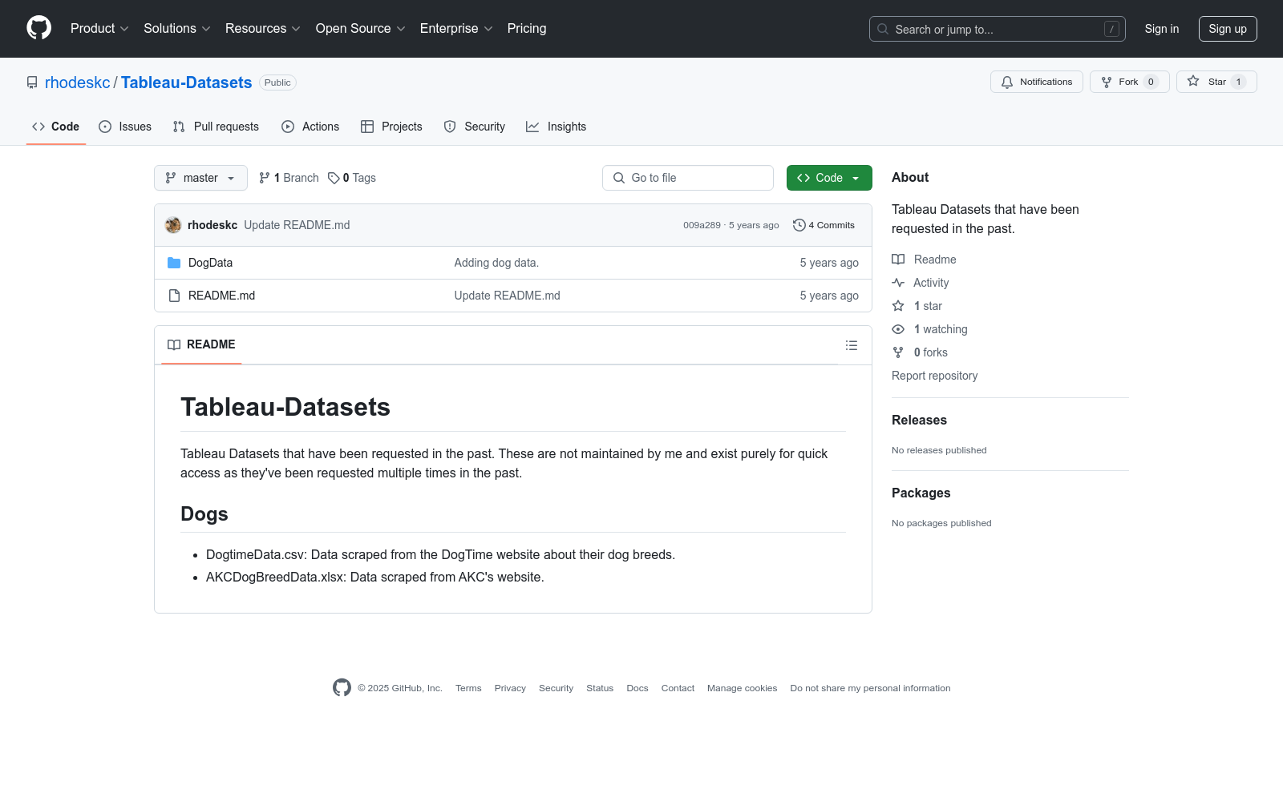1283x801 pixels.
Task: Click the star icon on Star button
Action: (x=1193, y=81)
